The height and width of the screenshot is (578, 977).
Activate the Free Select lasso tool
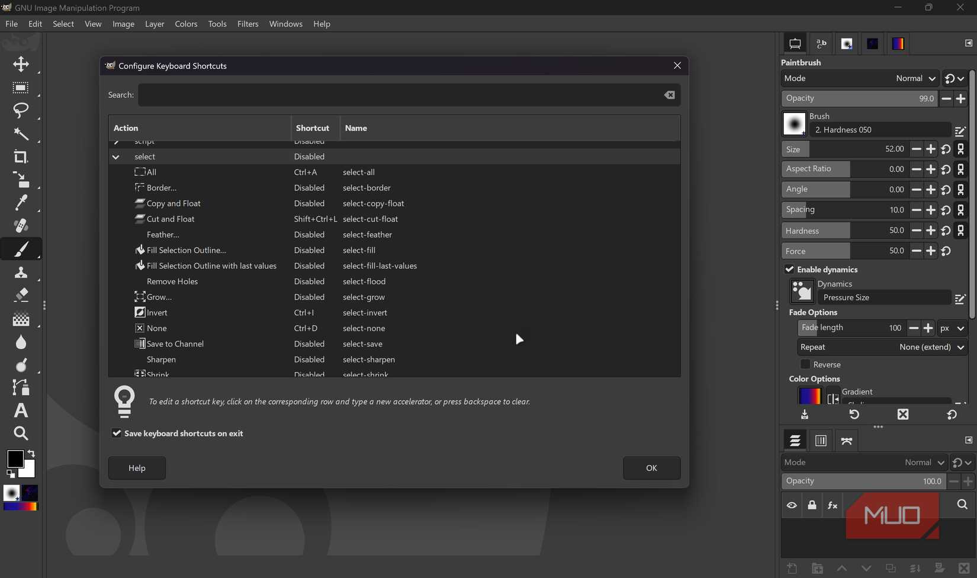[x=21, y=111]
